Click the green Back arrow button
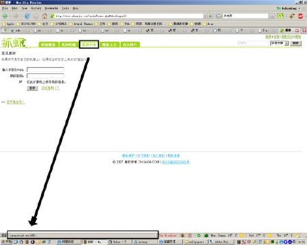 point(5,16)
